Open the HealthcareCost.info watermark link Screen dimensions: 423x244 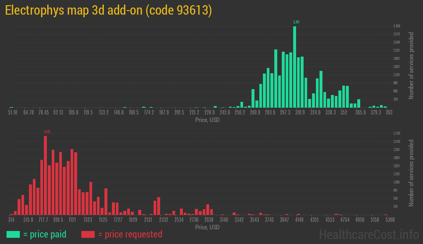point(369,234)
